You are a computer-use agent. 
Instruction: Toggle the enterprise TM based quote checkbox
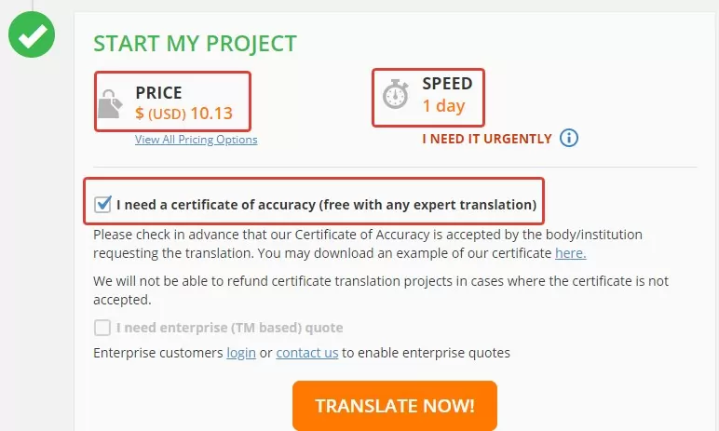click(x=102, y=328)
